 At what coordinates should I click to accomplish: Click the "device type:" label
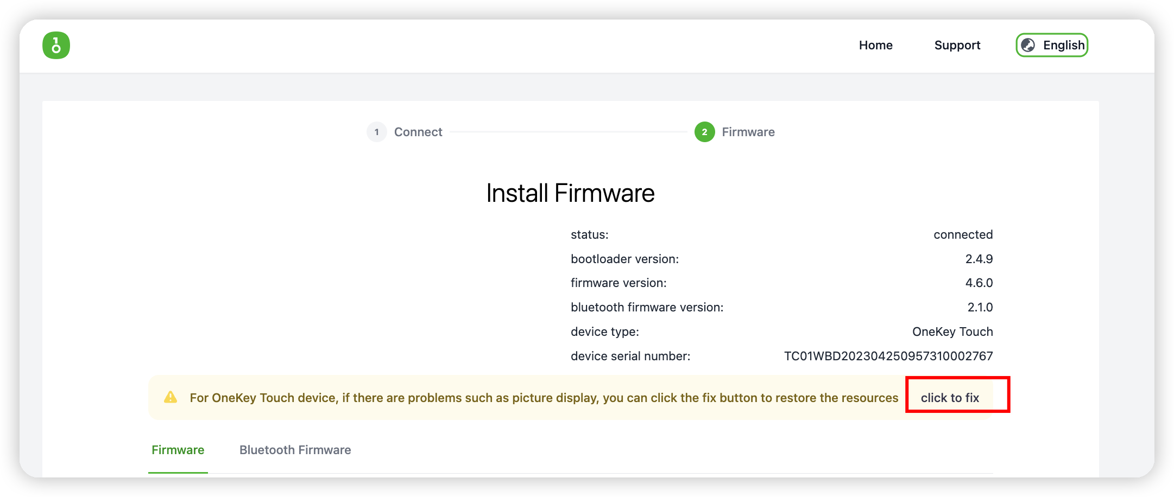604,332
